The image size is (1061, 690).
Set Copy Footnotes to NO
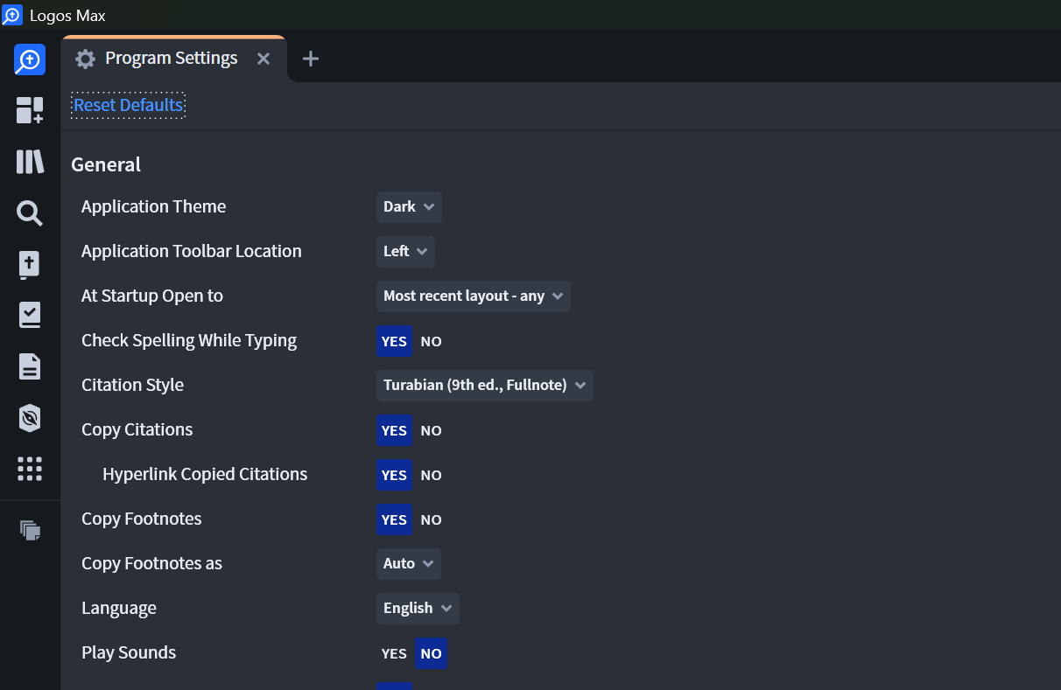(431, 519)
